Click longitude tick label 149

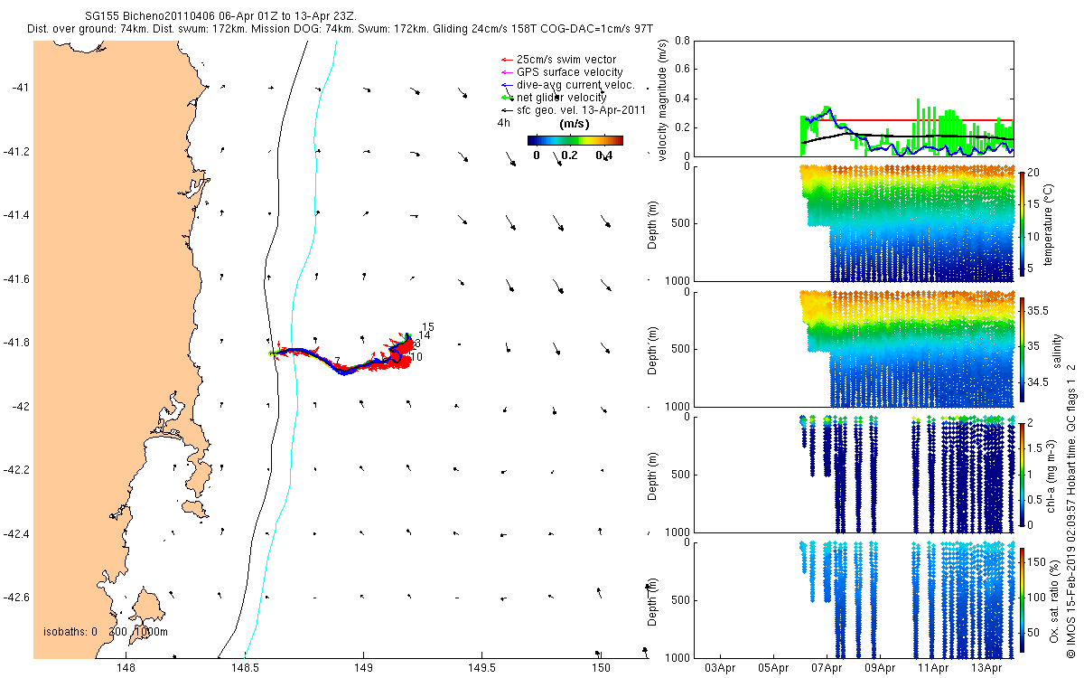pyautogui.click(x=362, y=668)
